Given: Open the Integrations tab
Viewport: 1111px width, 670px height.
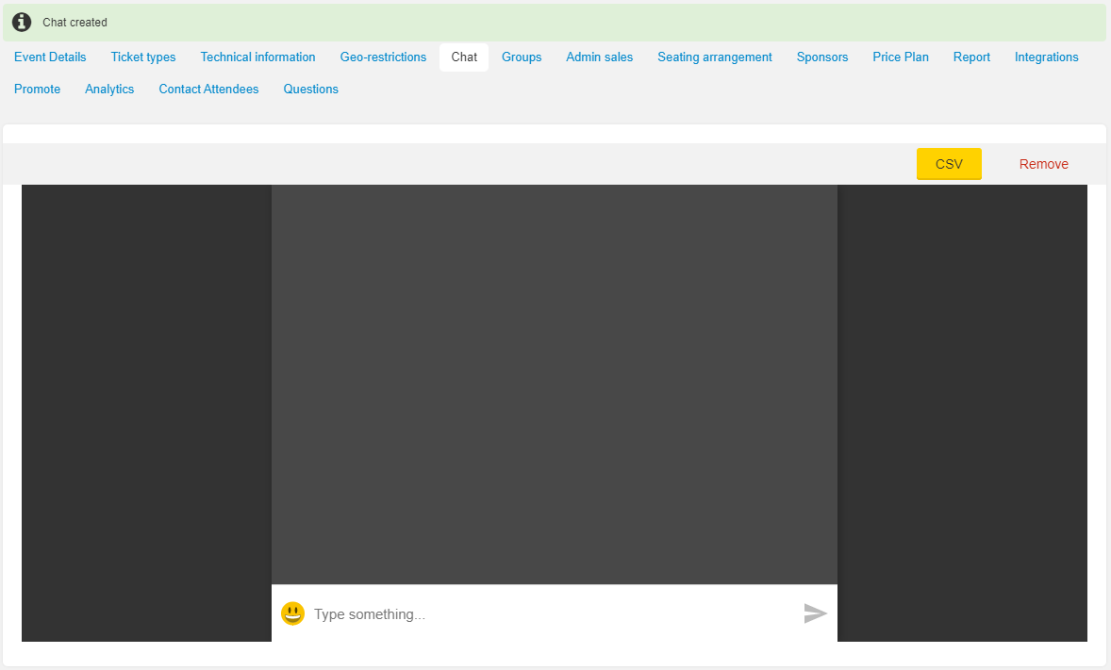Looking at the screenshot, I should 1047,57.
